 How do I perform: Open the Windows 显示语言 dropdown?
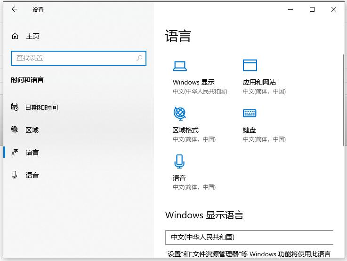(x=250, y=237)
